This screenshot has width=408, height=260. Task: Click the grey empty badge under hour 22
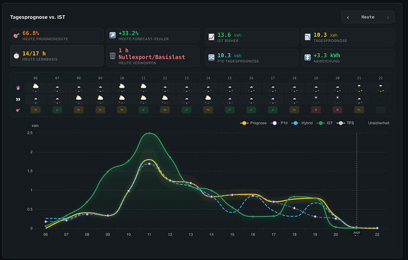(381, 110)
